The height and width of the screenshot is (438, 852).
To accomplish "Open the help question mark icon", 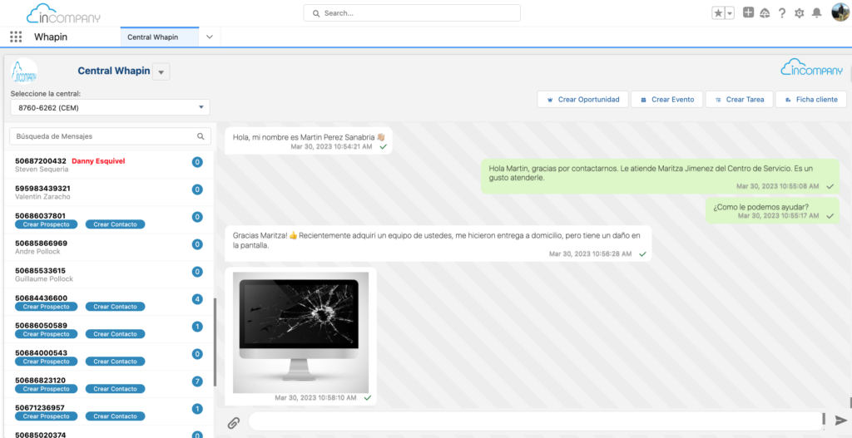I will click(782, 13).
